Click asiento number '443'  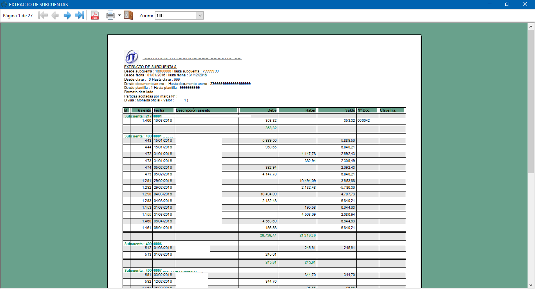(148, 140)
